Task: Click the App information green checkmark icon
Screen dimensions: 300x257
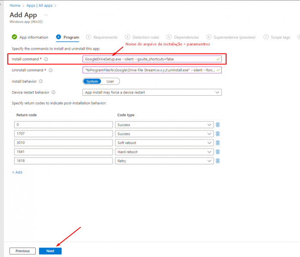Action: 14,37
